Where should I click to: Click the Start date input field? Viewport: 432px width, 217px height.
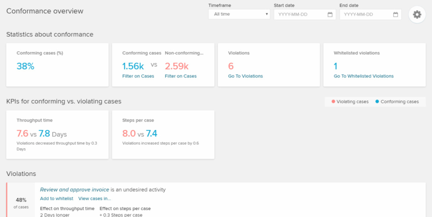pos(305,15)
